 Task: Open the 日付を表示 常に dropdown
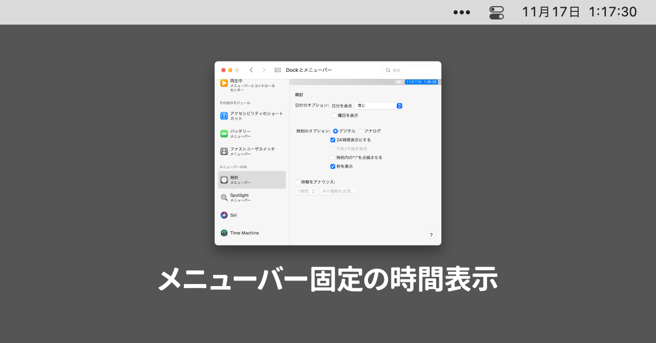tap(379, 106)
